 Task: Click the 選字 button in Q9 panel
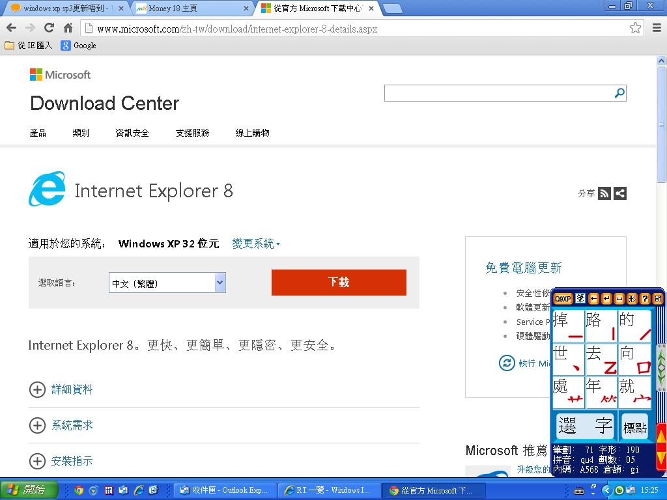click(x=585, y=426)
